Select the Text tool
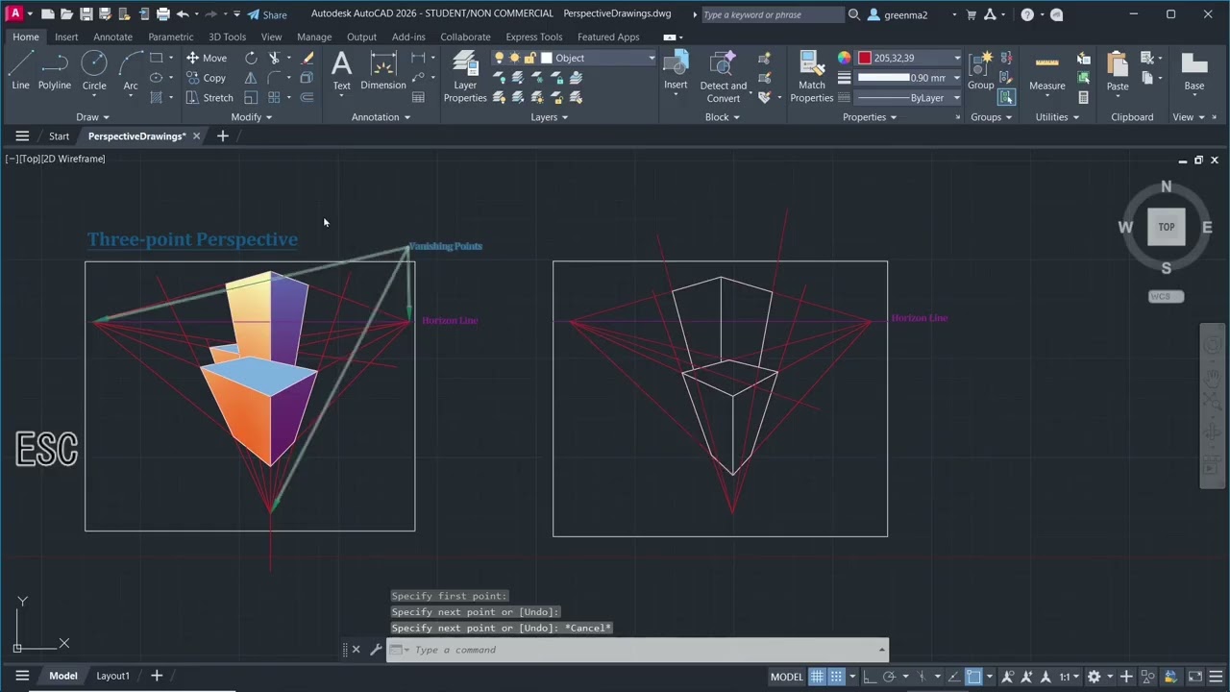Screen dimensions: 1230x692 341,71
